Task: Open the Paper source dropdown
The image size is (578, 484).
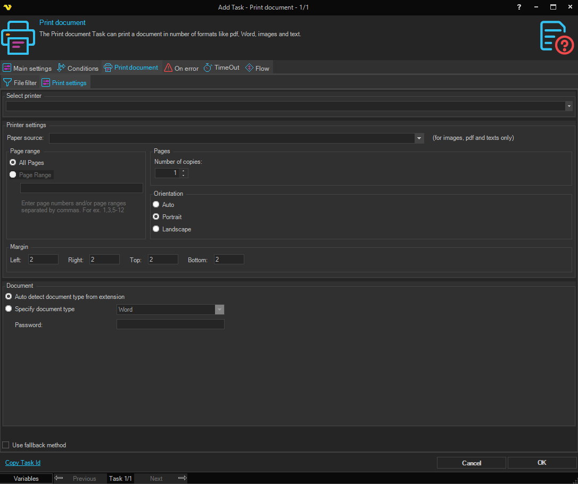Action: pos(419,138)
